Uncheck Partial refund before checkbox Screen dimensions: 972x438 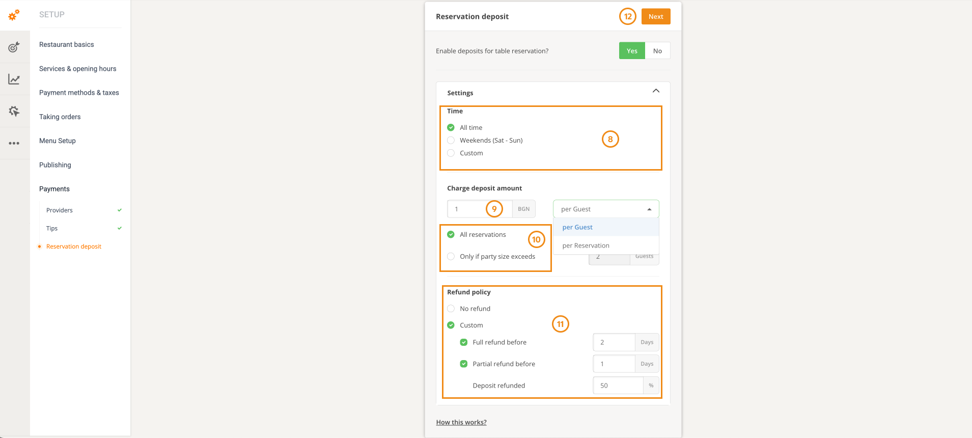(464, 364)
